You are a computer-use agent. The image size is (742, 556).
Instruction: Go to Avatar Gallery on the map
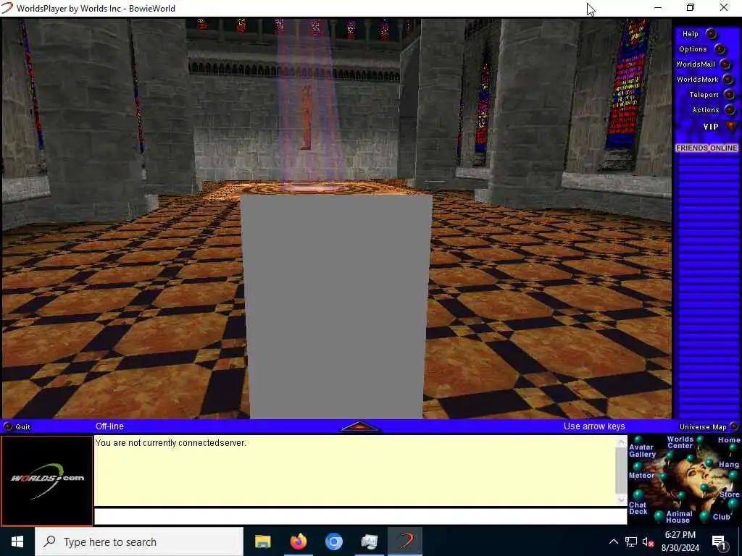pos(642,450)
